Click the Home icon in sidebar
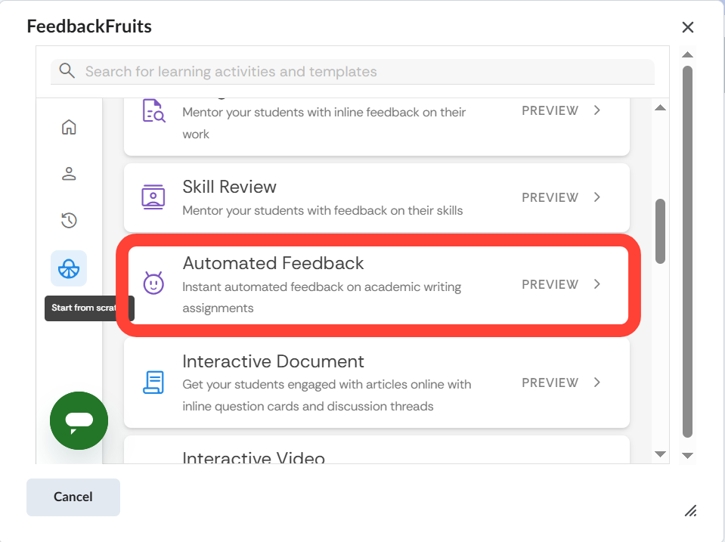The image size is (725, 542). pyautogui.click(x=69, y=127)
